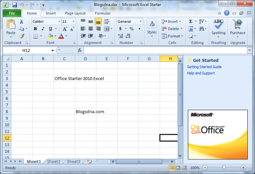Viewport: 255px width, 174px height.
Task: Expand the formula bar
Action: pos(249,50)
